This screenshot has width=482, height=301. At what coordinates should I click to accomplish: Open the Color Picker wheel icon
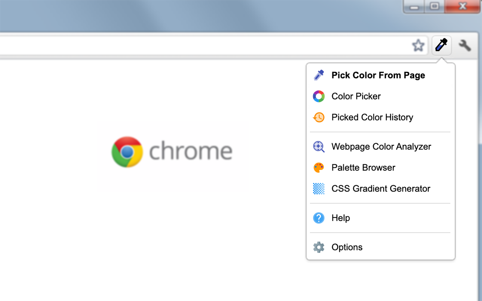(x=319, y=96)
